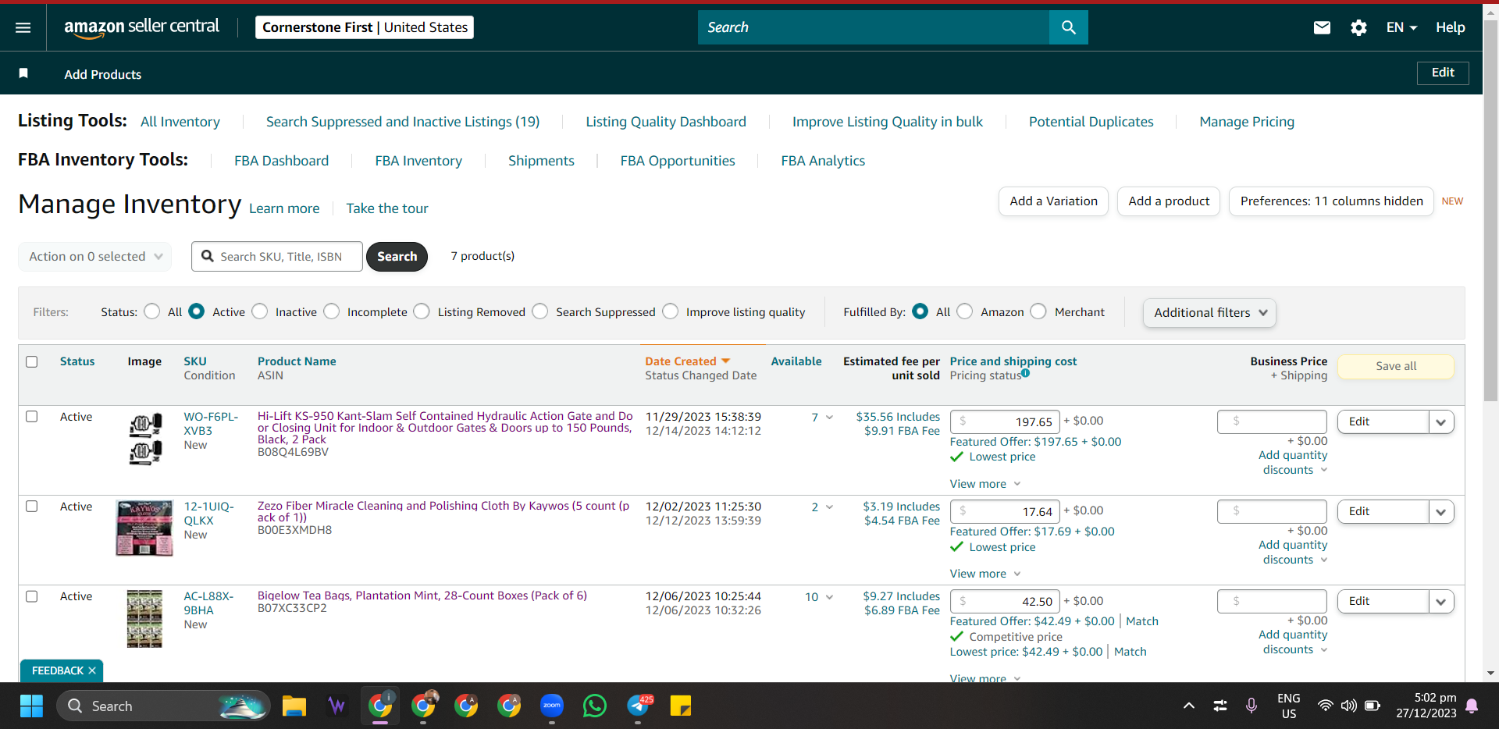Open the Windows Start menu
Image resolution: width=1499 pixels, height=729 pixels.
(31, 706)
